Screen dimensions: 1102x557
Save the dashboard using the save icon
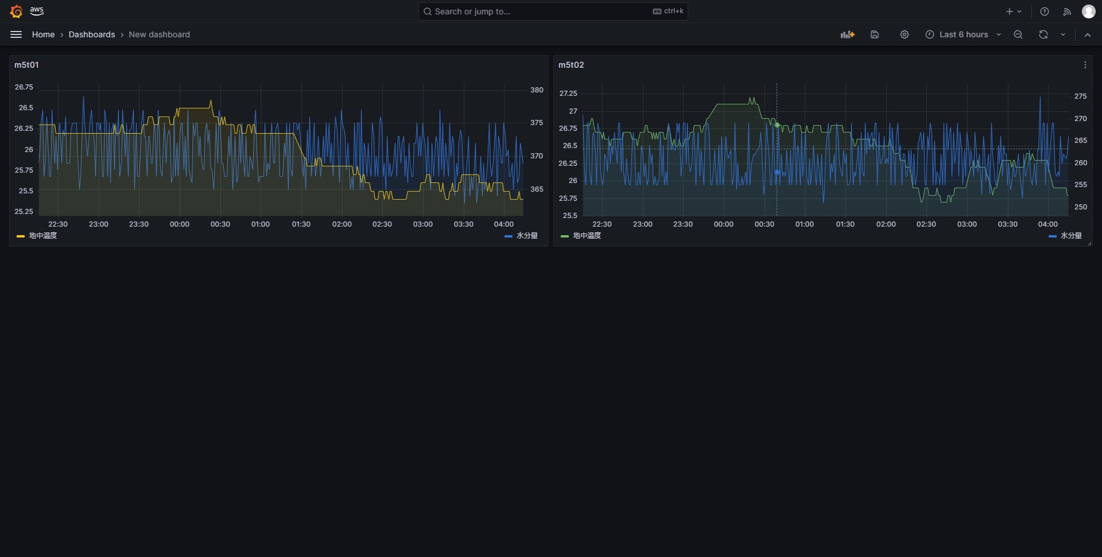(x=874, y=34)
